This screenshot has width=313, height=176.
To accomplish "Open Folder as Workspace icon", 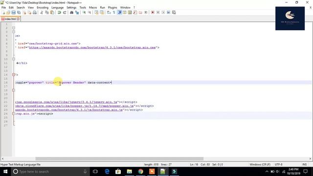I will click(x=140, y=12).
